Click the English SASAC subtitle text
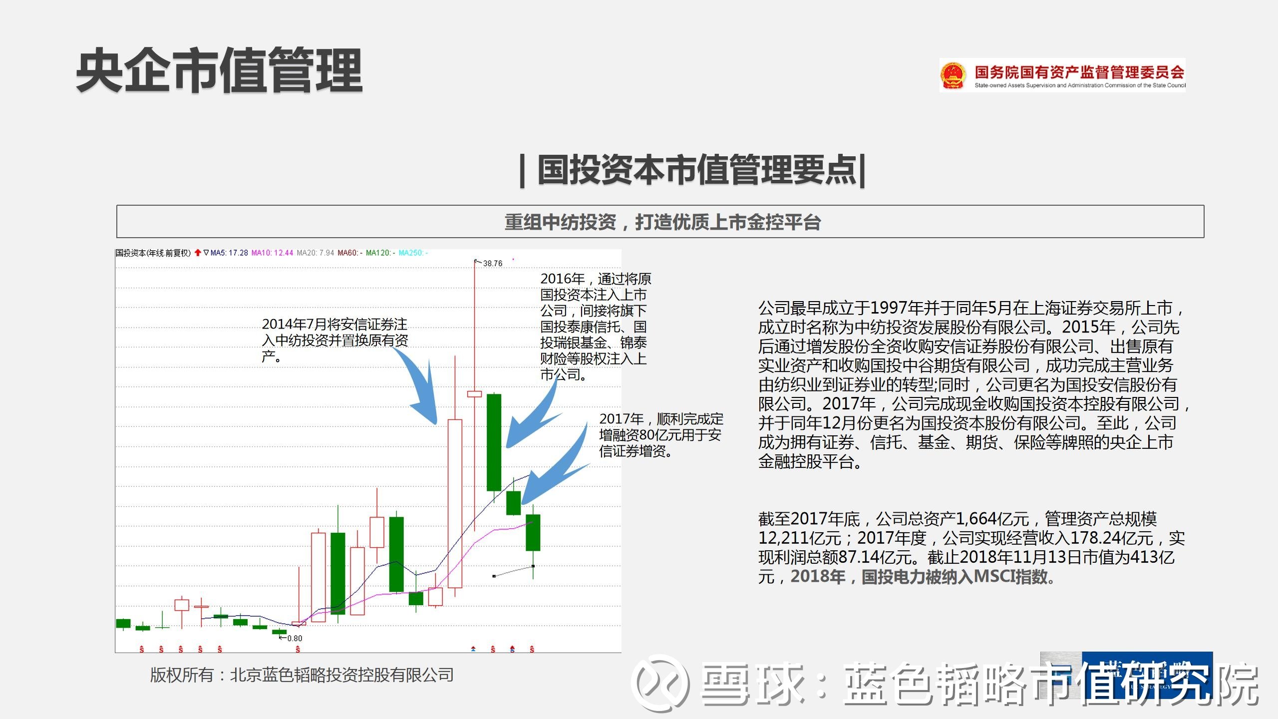This screenshot has width=1278, height=719. pyautogui.click(x=1080, y=85)
